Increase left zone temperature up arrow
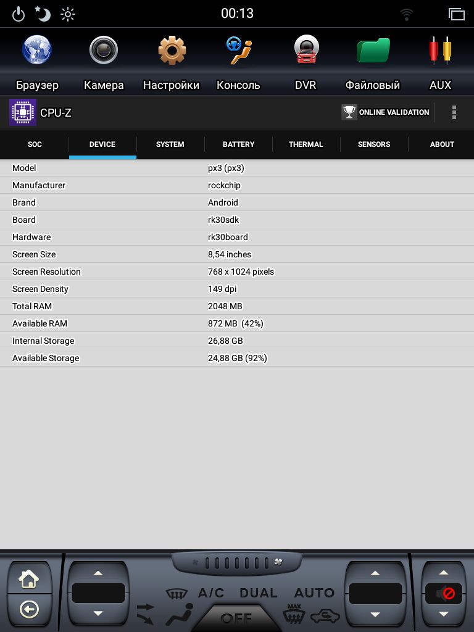 point(98,573)
